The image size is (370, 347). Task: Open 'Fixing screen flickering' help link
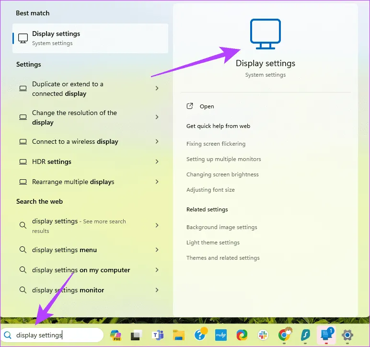216,144
